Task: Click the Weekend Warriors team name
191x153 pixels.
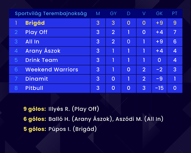Action: (52, 69)
